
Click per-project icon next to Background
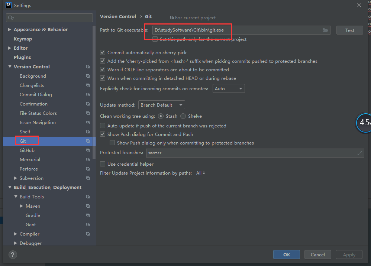tap(88, 76)
